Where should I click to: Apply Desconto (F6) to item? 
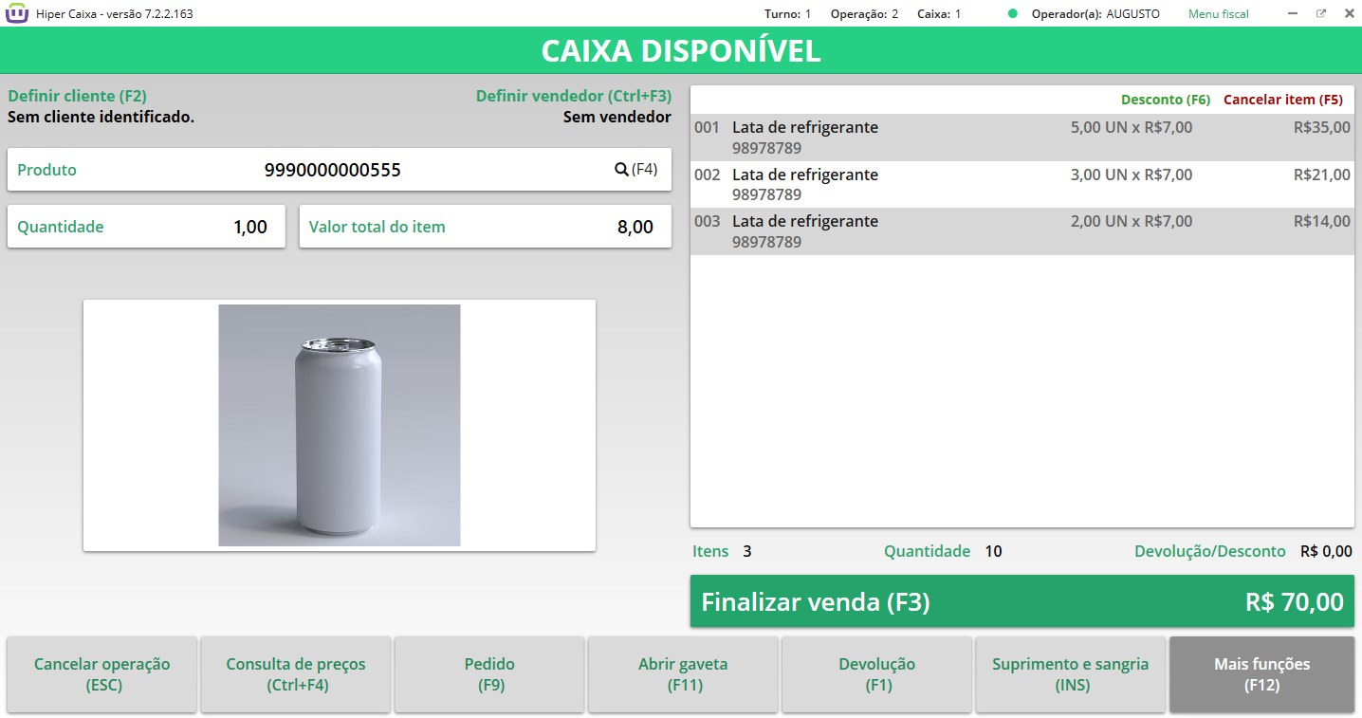click(x=1166, y=100)
